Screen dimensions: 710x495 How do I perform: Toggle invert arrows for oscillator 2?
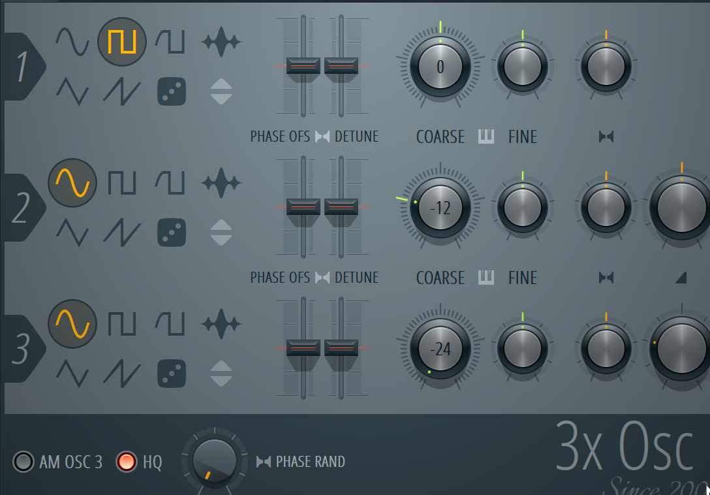point(221,232)
